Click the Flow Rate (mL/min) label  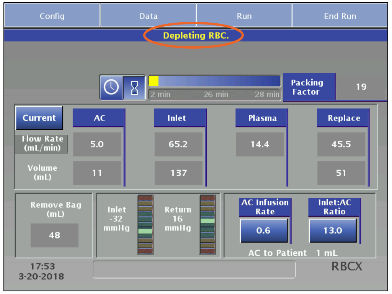42,144
